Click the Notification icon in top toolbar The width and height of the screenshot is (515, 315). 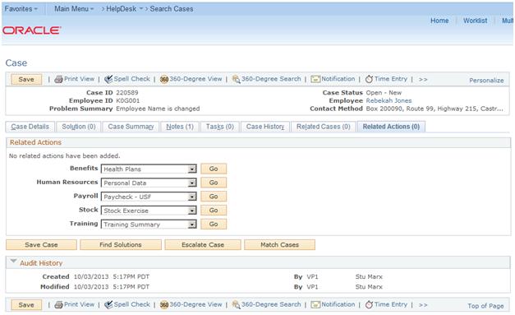(315, 79)
